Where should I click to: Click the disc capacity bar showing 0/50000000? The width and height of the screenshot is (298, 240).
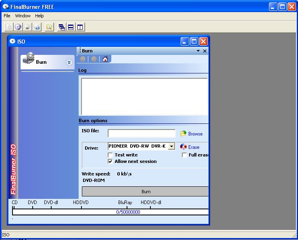110,212
